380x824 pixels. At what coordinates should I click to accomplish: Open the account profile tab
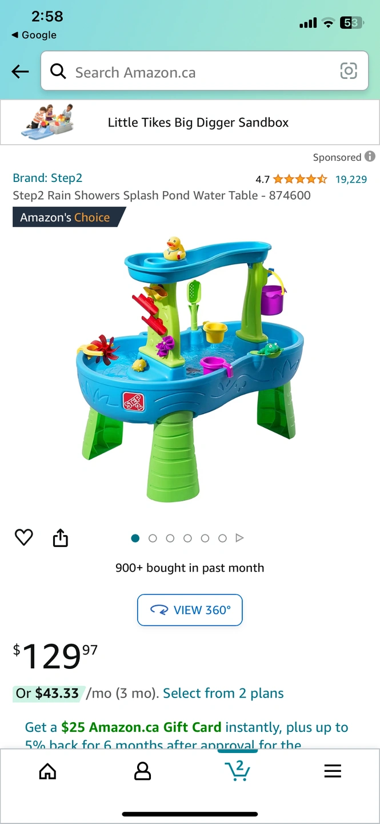142,771
